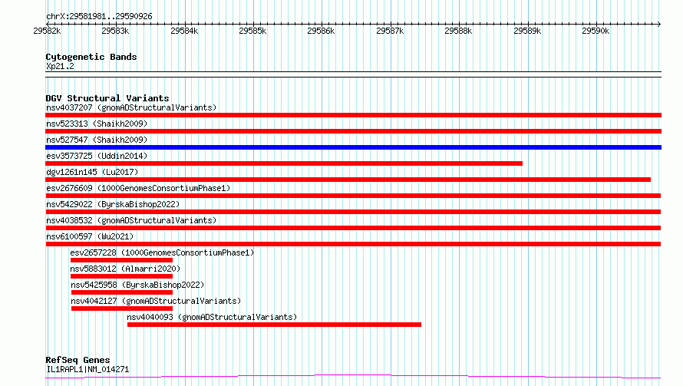Select the nsv4037207 red variant bar
This screenshot has width=683, height=386.
pyautogui.click(x=353, y=115)
